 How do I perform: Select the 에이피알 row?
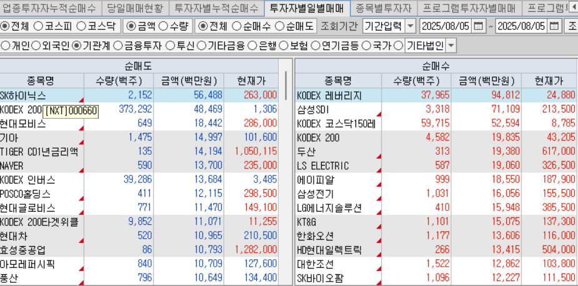436,180
